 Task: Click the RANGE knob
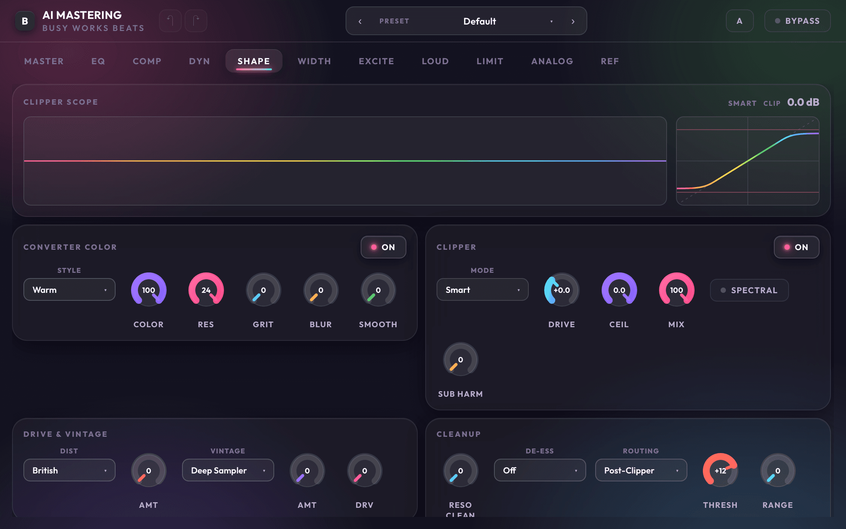[778, 470]
